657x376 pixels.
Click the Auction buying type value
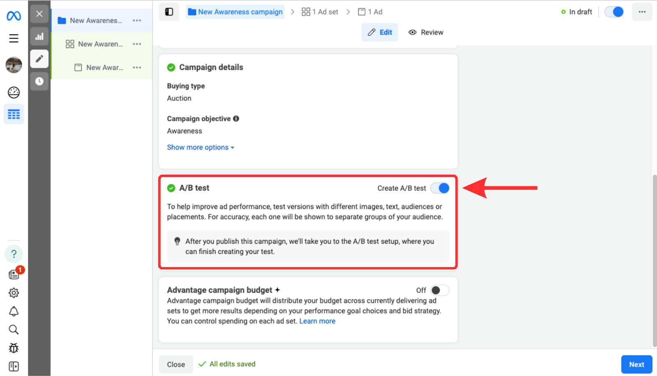pyautogui.click(x=179, y=99)
